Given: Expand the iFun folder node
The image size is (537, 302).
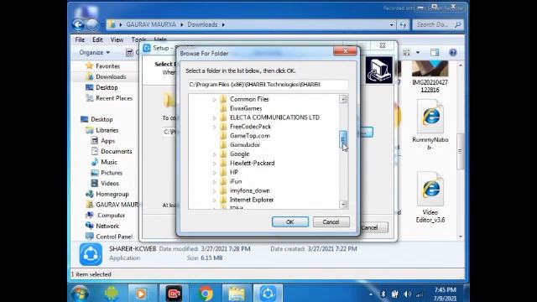Looking at the screenshot, I should [x=215, y=182].
